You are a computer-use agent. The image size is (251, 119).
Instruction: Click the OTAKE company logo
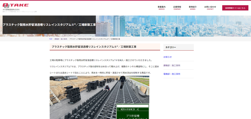15,5
